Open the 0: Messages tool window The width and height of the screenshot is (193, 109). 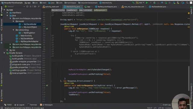46,105
